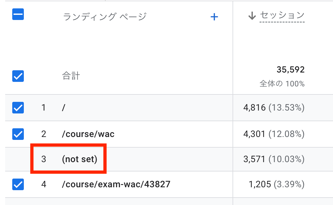
Task: Open the ランディング ページ dimension dropdown
Action: (x=105, y=16)
